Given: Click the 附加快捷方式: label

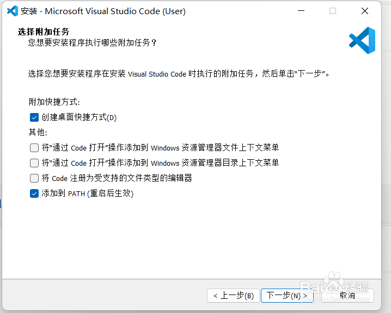Looking at the screenshot, I should tap(54, 102).
